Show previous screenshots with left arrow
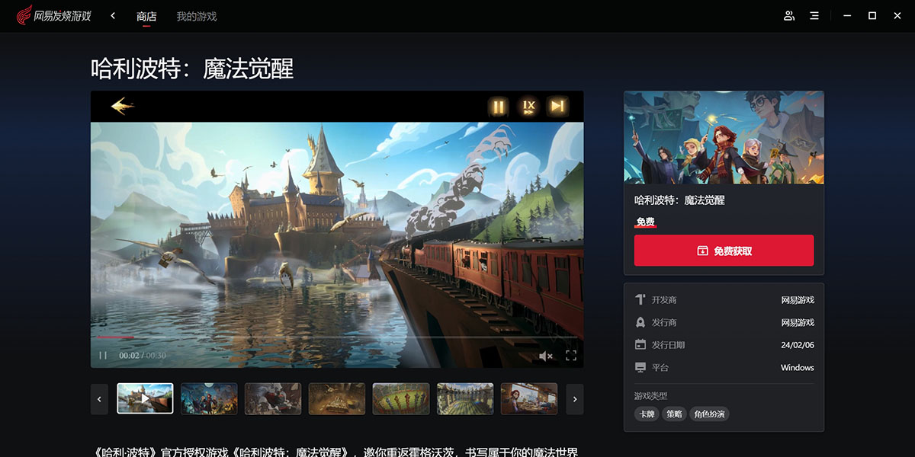The height and width of the screenshot is (457, 915). click(x=99, y=399)
